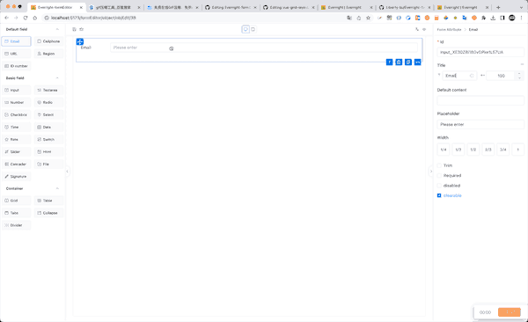Collapse the left component panel

click(68, 172)
